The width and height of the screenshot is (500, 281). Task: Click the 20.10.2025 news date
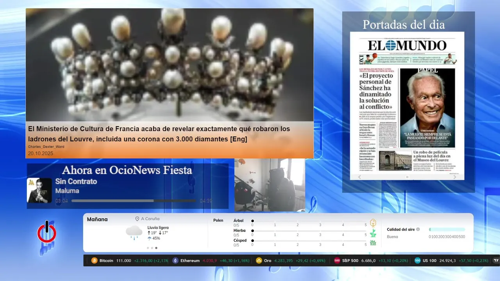click(x=41, y=153)
